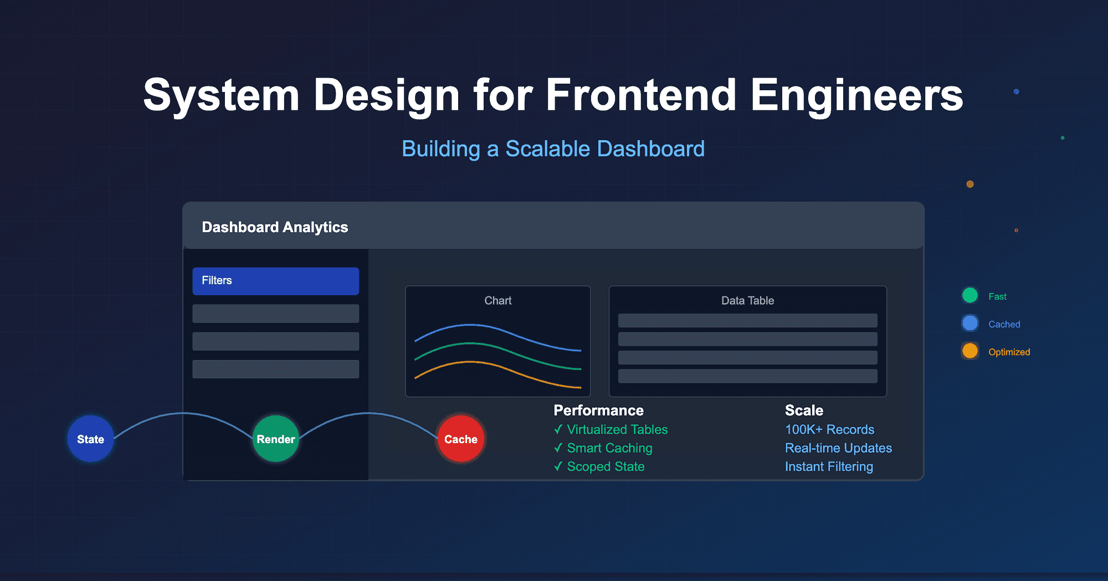
Task: Select the Performance section heading
Action: tap(598, 410)
